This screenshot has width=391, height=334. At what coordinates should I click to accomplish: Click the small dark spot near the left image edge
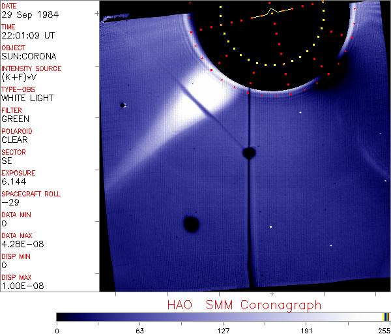click(x=123, y=105)
